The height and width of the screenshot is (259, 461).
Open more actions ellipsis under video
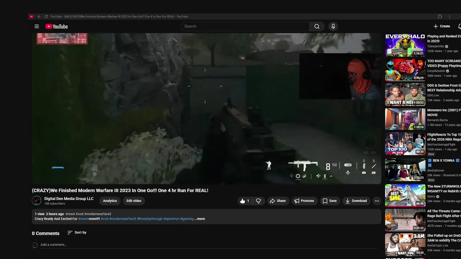377,201
